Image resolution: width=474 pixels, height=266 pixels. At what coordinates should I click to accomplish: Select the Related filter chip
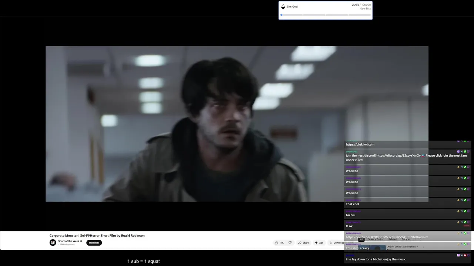(x=393, y=239)
